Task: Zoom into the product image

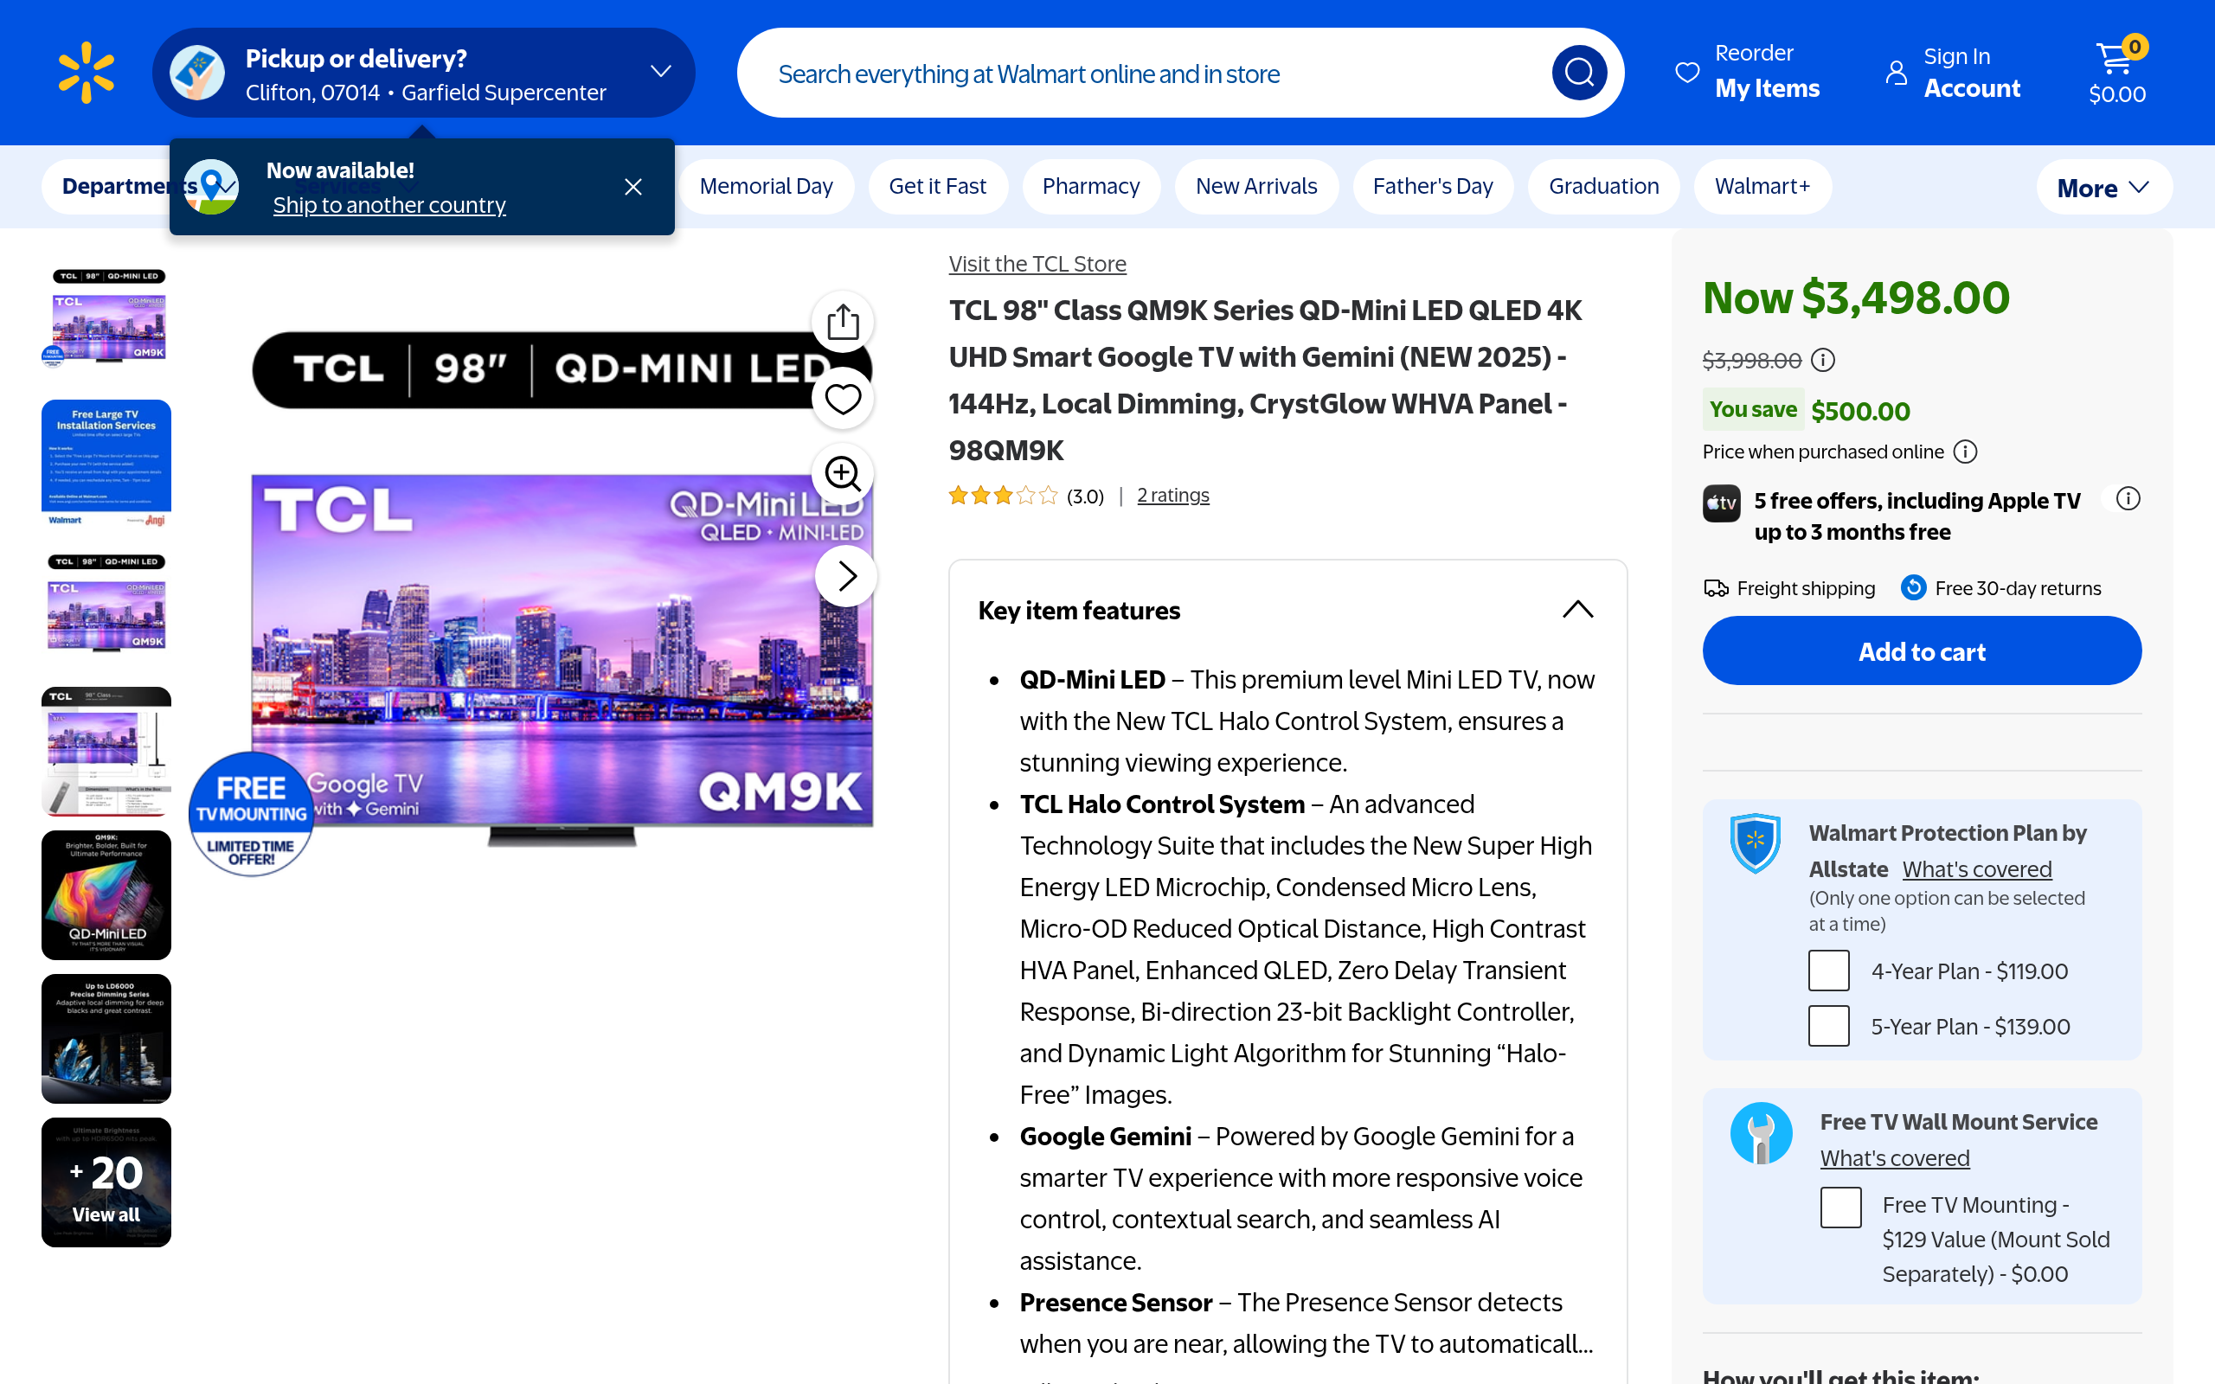Action: [x=842, y=473]
